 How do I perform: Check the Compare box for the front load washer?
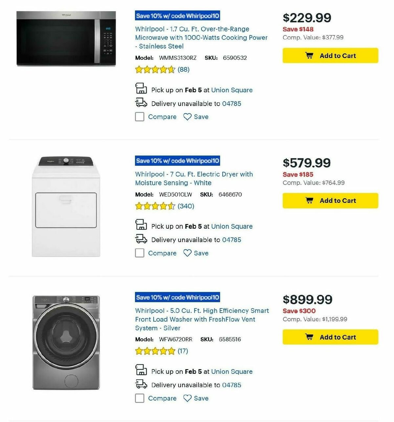click(140, 398)
